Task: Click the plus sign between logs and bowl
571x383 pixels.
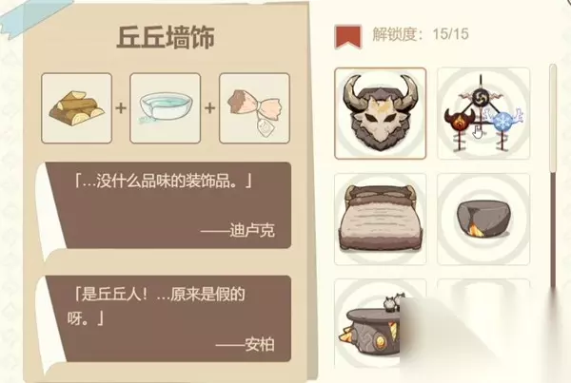Action: tap(121, 108)
